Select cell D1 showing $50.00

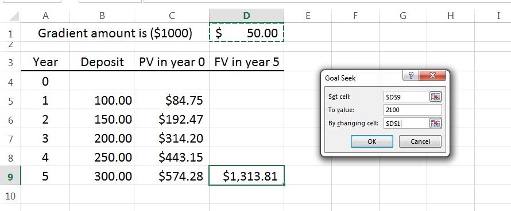[x=247, y=33]
